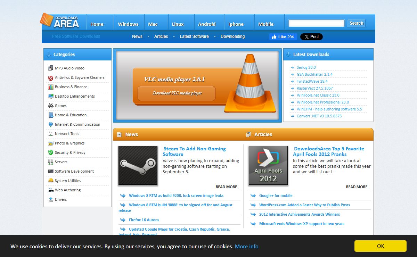The image size is (417, 257).
Task: Click the Web Authoring W3C icon
Action: [51, 190]
